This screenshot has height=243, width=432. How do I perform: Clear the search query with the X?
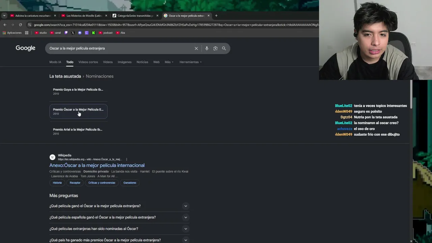click(196, 48)
